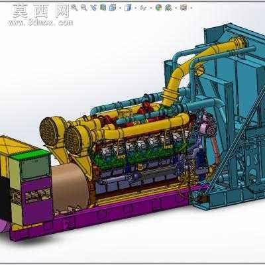Open the View Orientation cube icon

113,8
